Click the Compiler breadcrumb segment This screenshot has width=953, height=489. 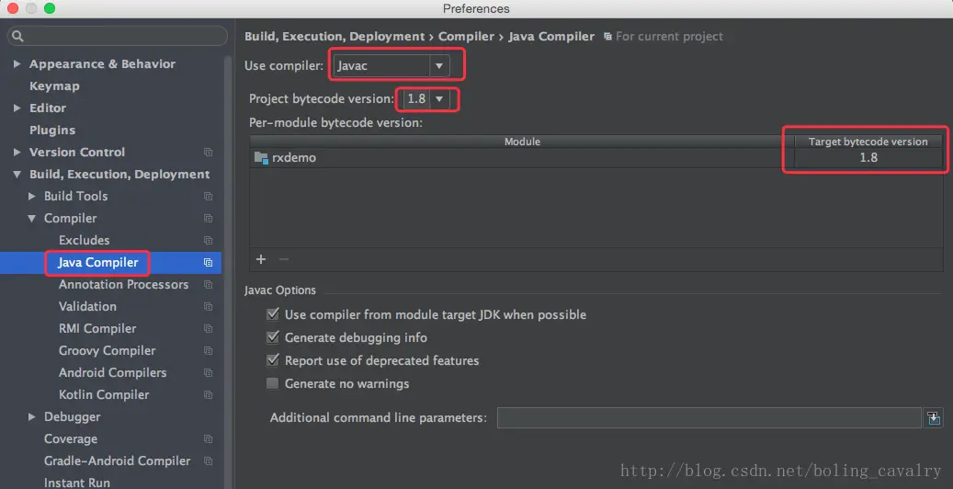click(x=466, y=37)
